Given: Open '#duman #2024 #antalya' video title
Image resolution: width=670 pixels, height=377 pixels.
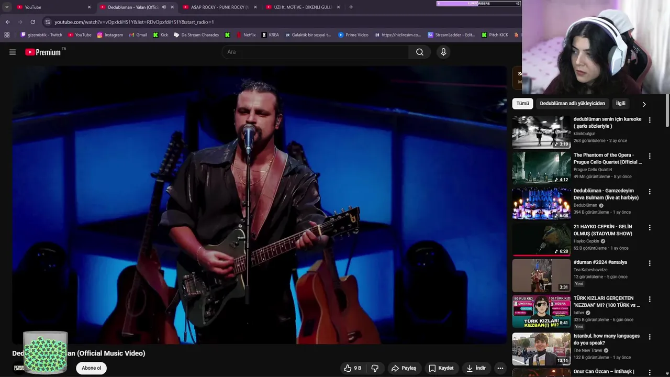Looking at the screenshot, I should (x=600, y=262).
